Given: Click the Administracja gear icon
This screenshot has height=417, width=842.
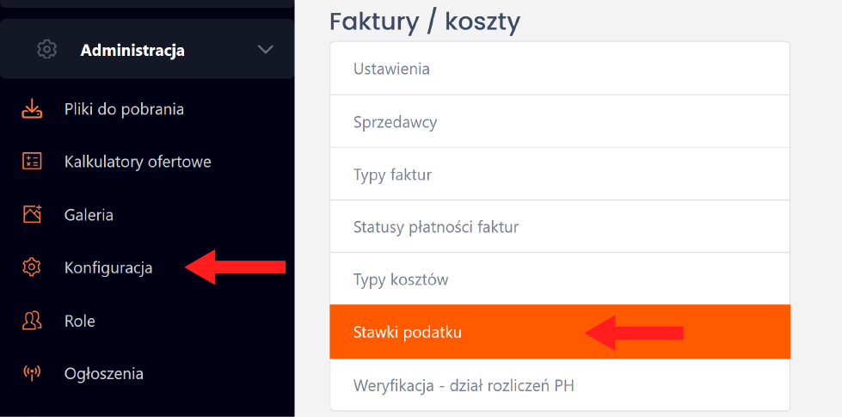Looking at the screenshot, I should [46, 49].
